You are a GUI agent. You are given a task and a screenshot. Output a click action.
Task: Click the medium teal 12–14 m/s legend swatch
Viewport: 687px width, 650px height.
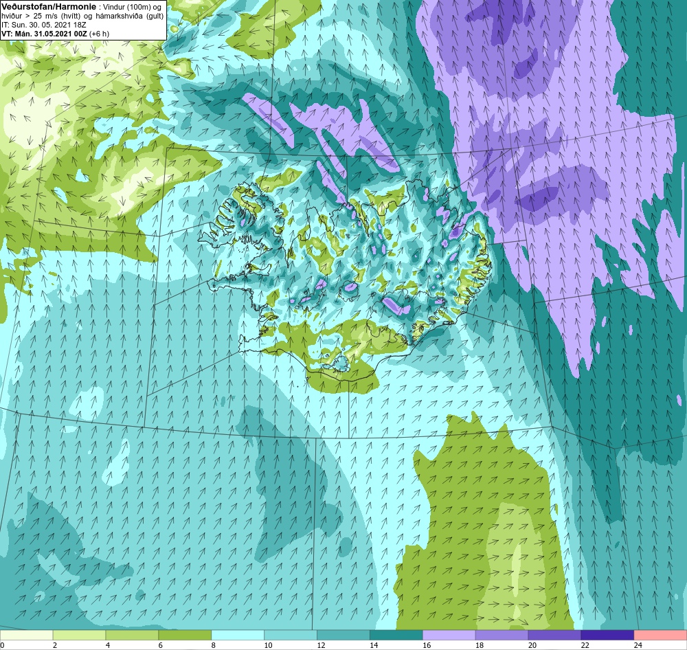(x=343, y=635)
